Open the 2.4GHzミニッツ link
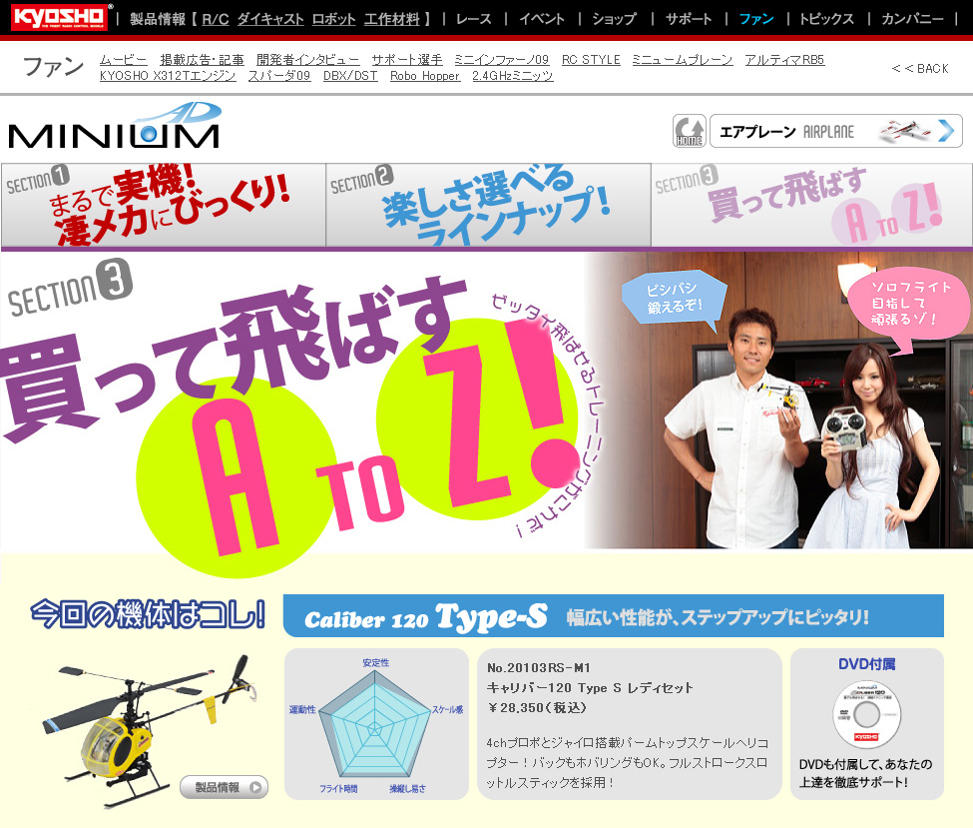Screen dimensions: 973x828 513,76
